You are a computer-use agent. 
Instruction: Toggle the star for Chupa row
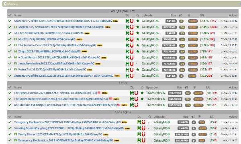pos(137,52)
